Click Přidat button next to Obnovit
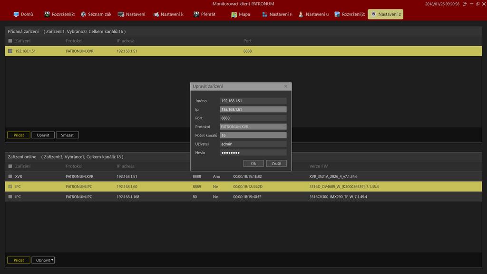 (x=19, y=260)
